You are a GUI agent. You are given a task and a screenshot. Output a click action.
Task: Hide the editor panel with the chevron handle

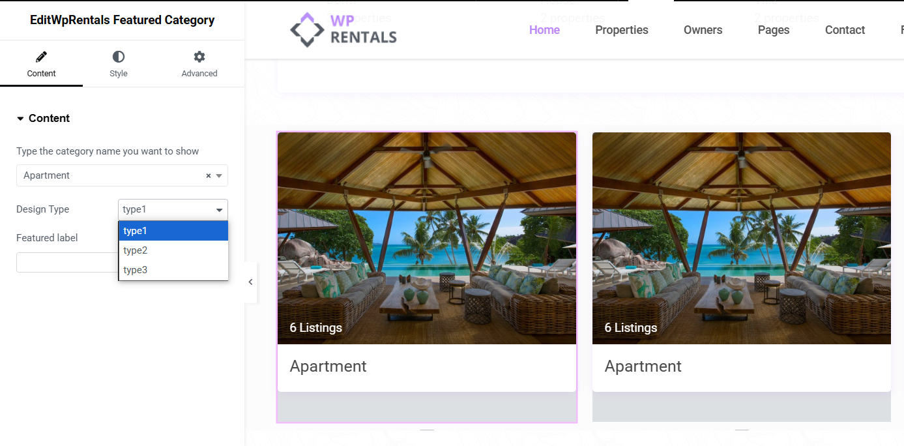(250, 282)
